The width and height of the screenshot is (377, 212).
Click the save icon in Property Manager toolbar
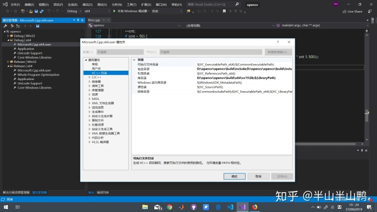(38, 26)
